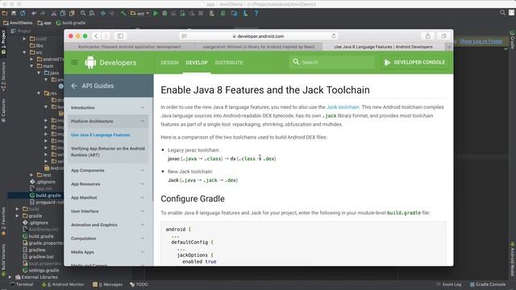Collapse the res folder in project tree
This screenshot has height=290, width=516.
pyautogui.click(x=39, y=93)
